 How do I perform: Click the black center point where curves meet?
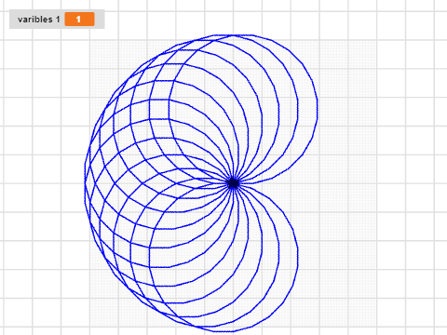[233, 183]
